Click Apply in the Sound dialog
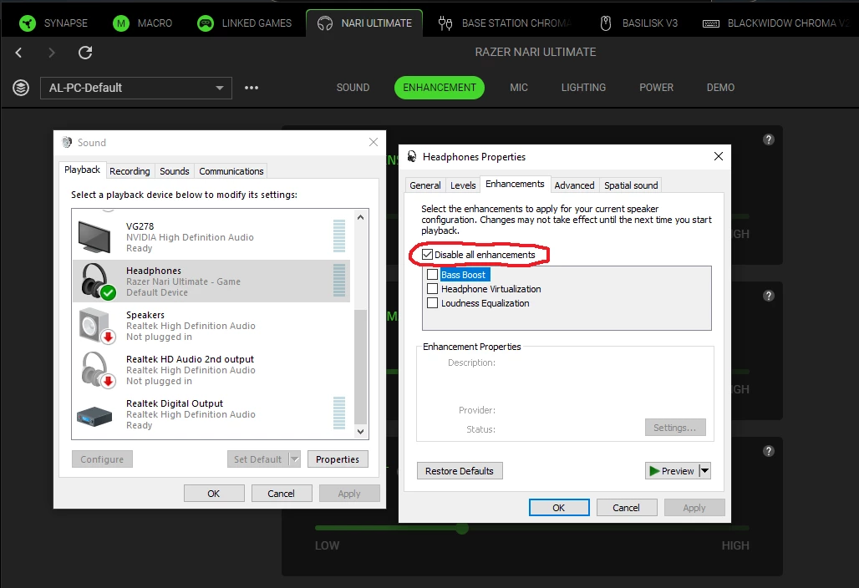The image size is (859, 588). click(x=349, y=494)
